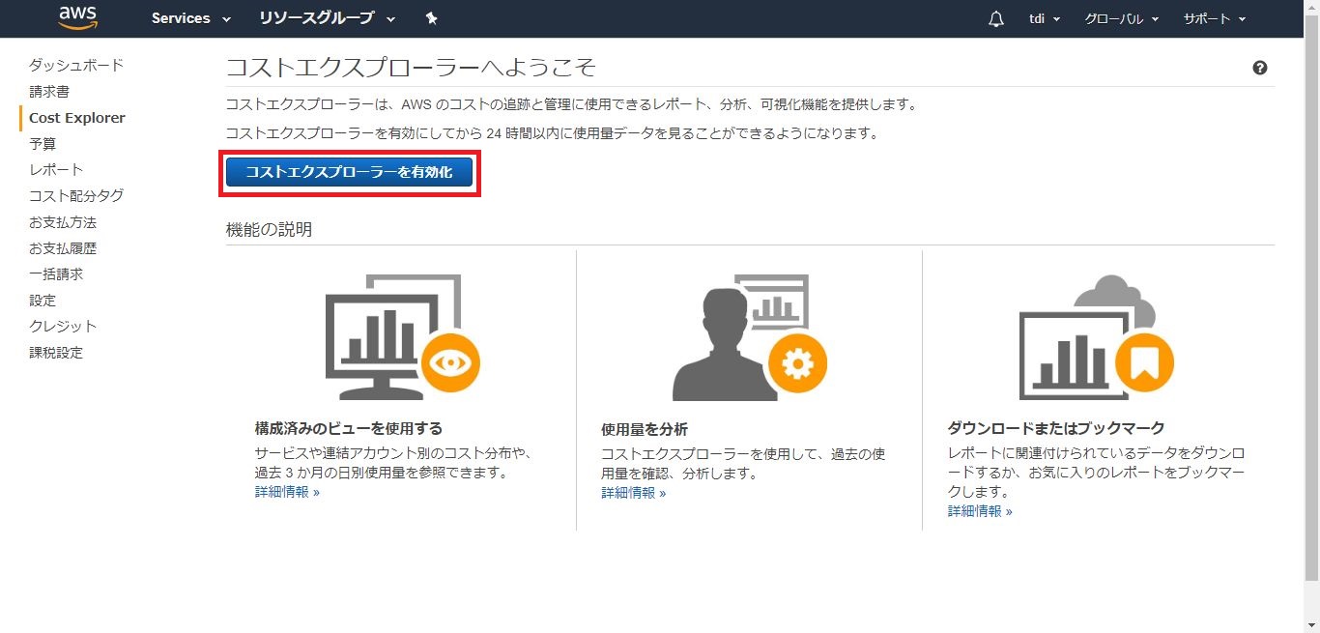Click the pin shortcut icon in navbar
The height and width of the screenshot is (633, 1320).
[431, 18]
